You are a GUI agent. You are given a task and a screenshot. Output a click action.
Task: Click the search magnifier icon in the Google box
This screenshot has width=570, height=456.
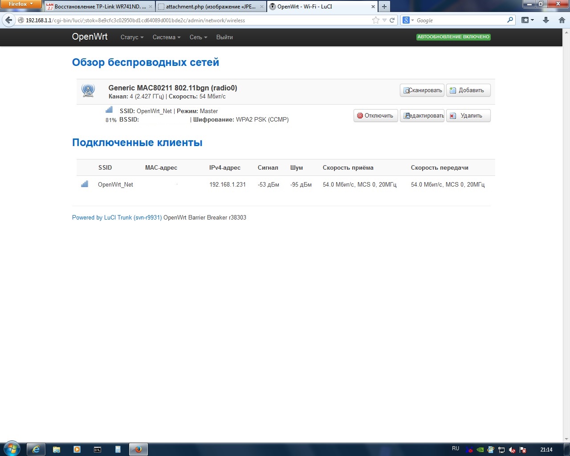coord(510,20)
